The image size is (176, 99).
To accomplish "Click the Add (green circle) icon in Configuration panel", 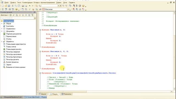I will coord(10,15).
